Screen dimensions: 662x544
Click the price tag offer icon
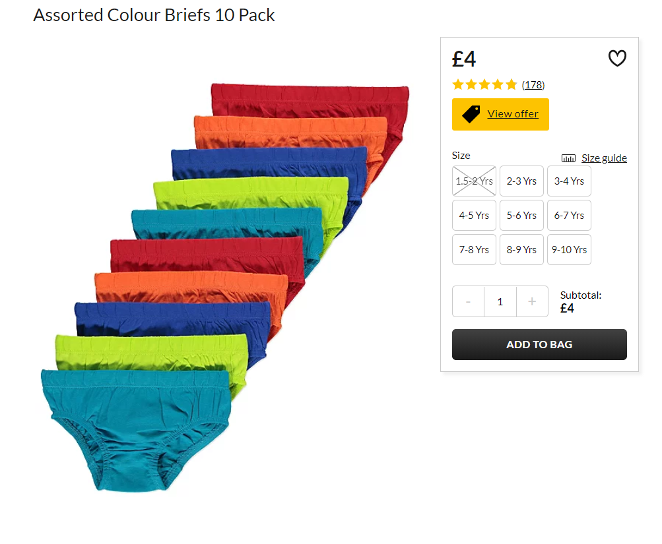click(471, 114)
